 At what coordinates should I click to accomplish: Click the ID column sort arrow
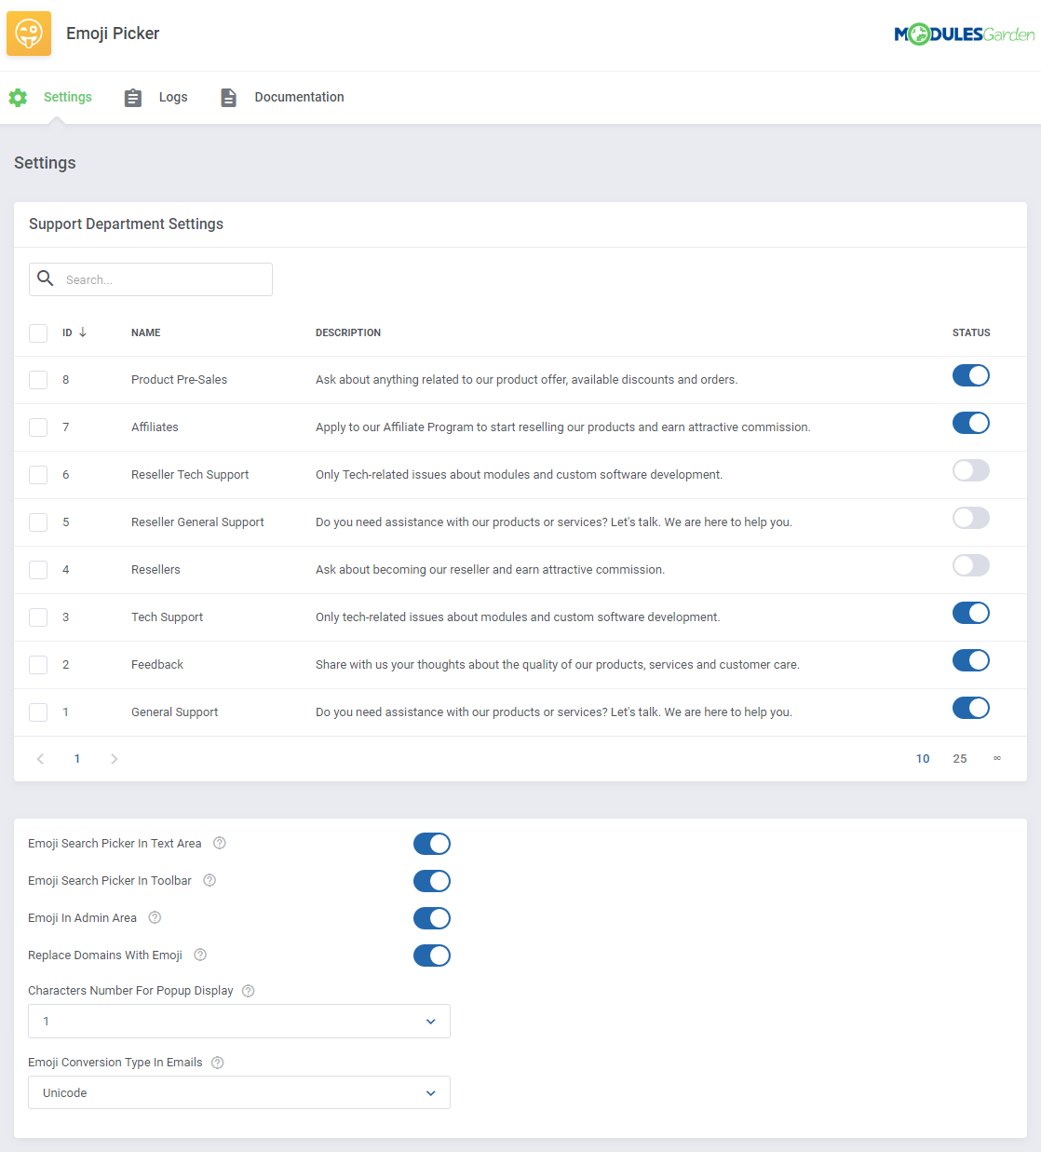coord(83,332)
